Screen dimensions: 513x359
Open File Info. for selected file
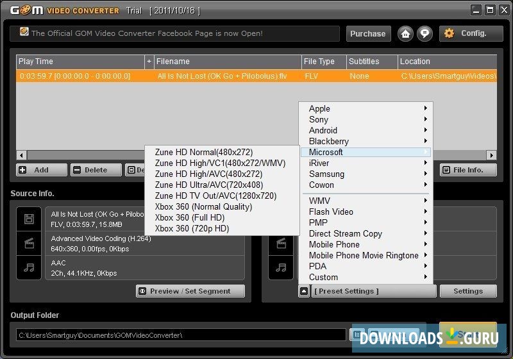(468, 170)
